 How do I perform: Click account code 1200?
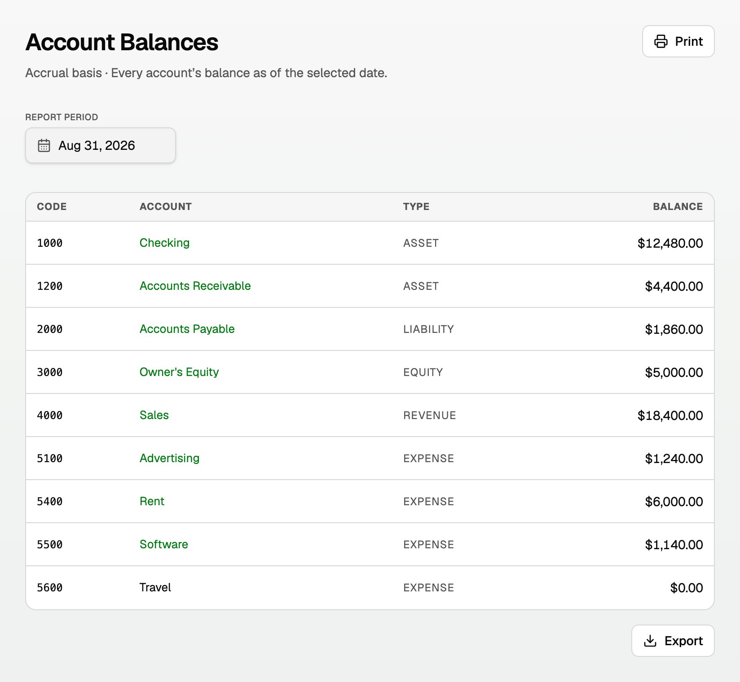pos(49,286)
